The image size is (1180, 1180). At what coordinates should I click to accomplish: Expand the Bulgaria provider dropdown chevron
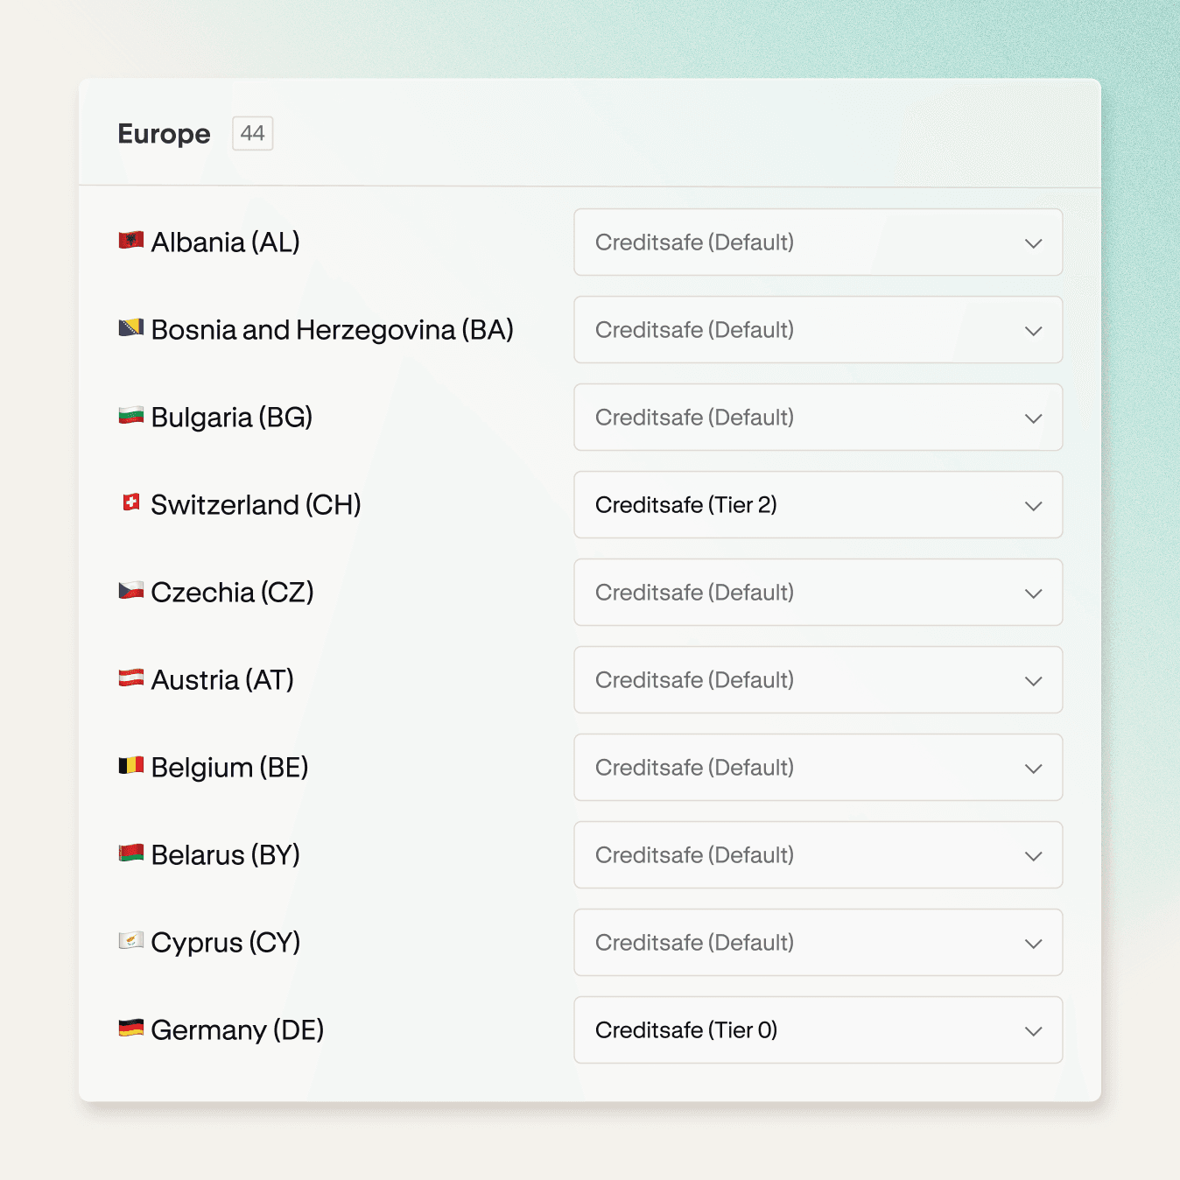pyautogui.click(x=1033, y=418)
